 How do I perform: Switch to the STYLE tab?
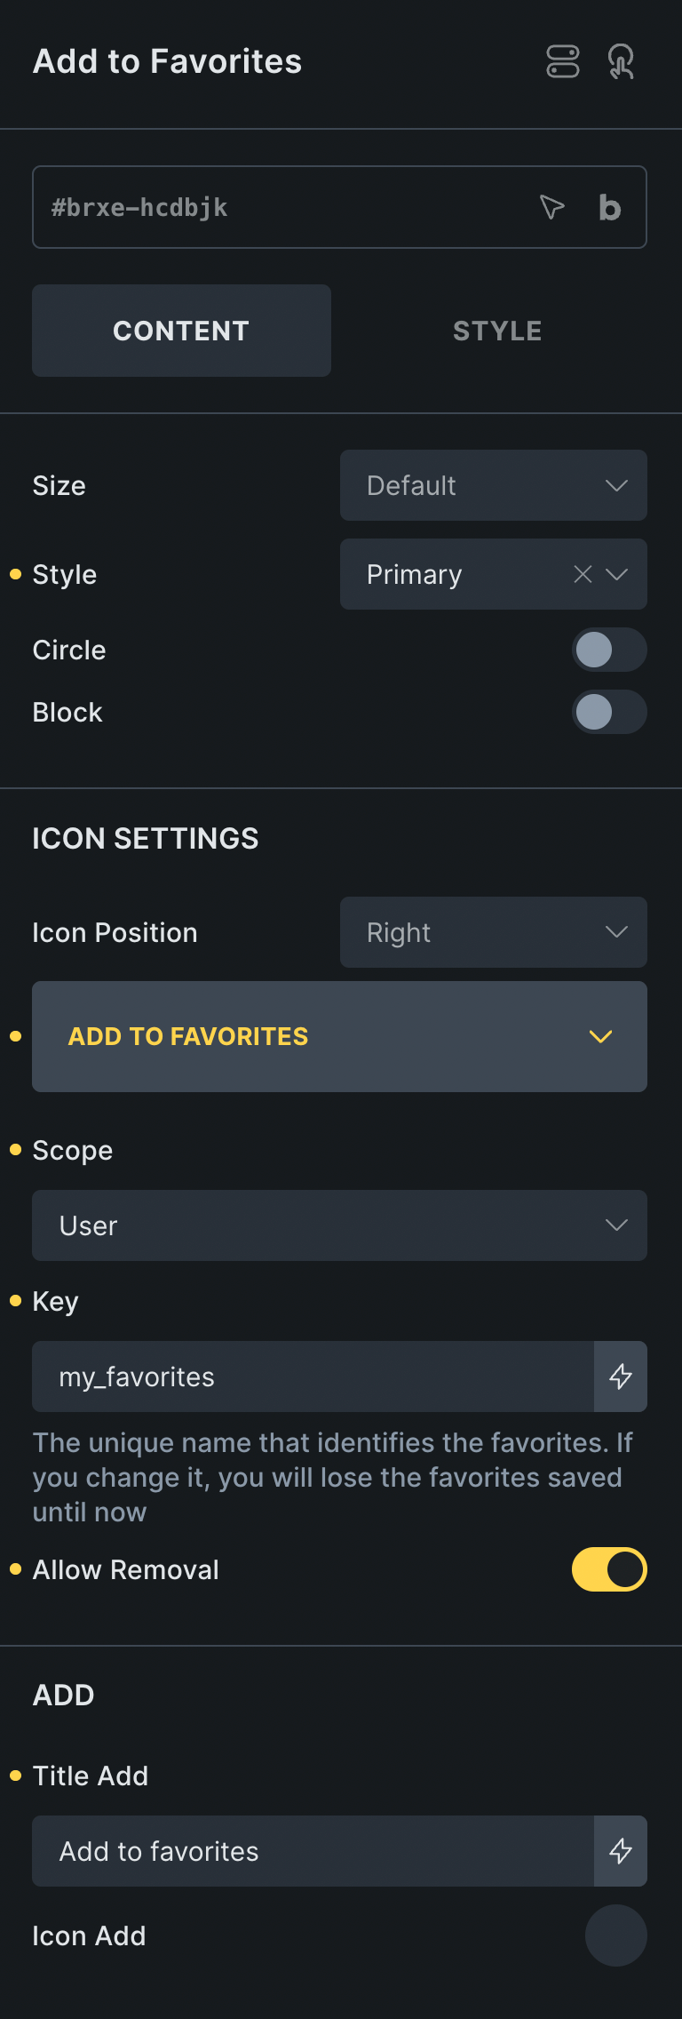(x=497, y=330)
